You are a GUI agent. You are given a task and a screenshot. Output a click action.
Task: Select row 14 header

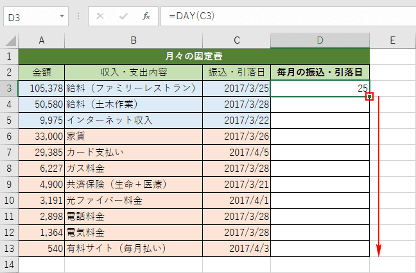[x=9, y=265]
